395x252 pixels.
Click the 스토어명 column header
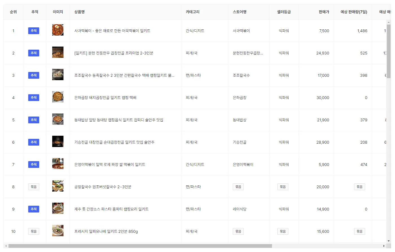click(240, 12)
